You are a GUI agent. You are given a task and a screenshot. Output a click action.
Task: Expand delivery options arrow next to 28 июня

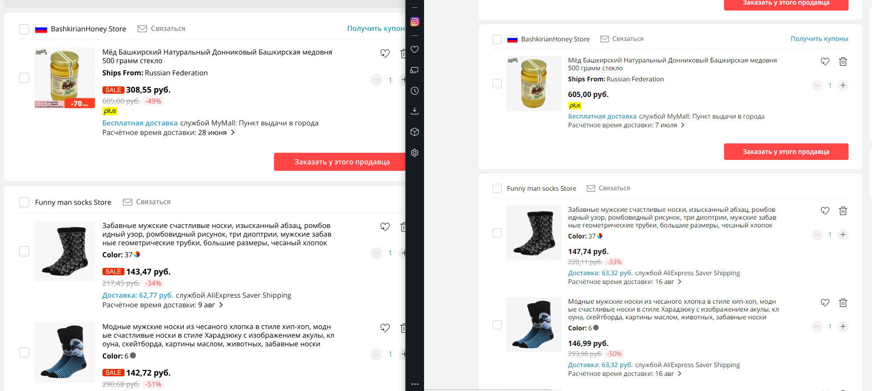pos(233,132)
